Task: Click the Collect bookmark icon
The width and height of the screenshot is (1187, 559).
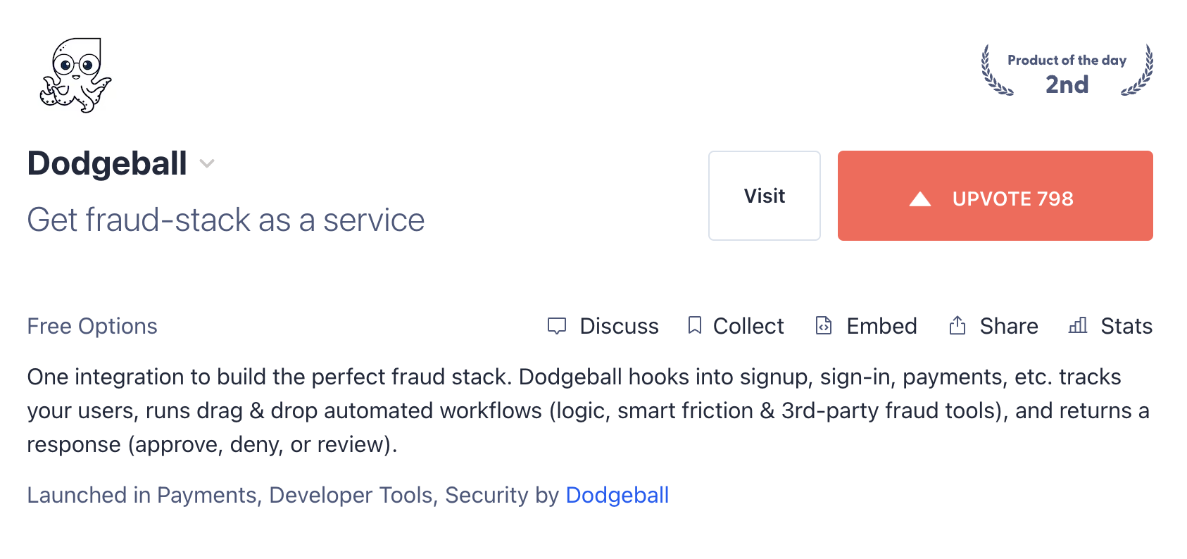Action: click(695, 325)
